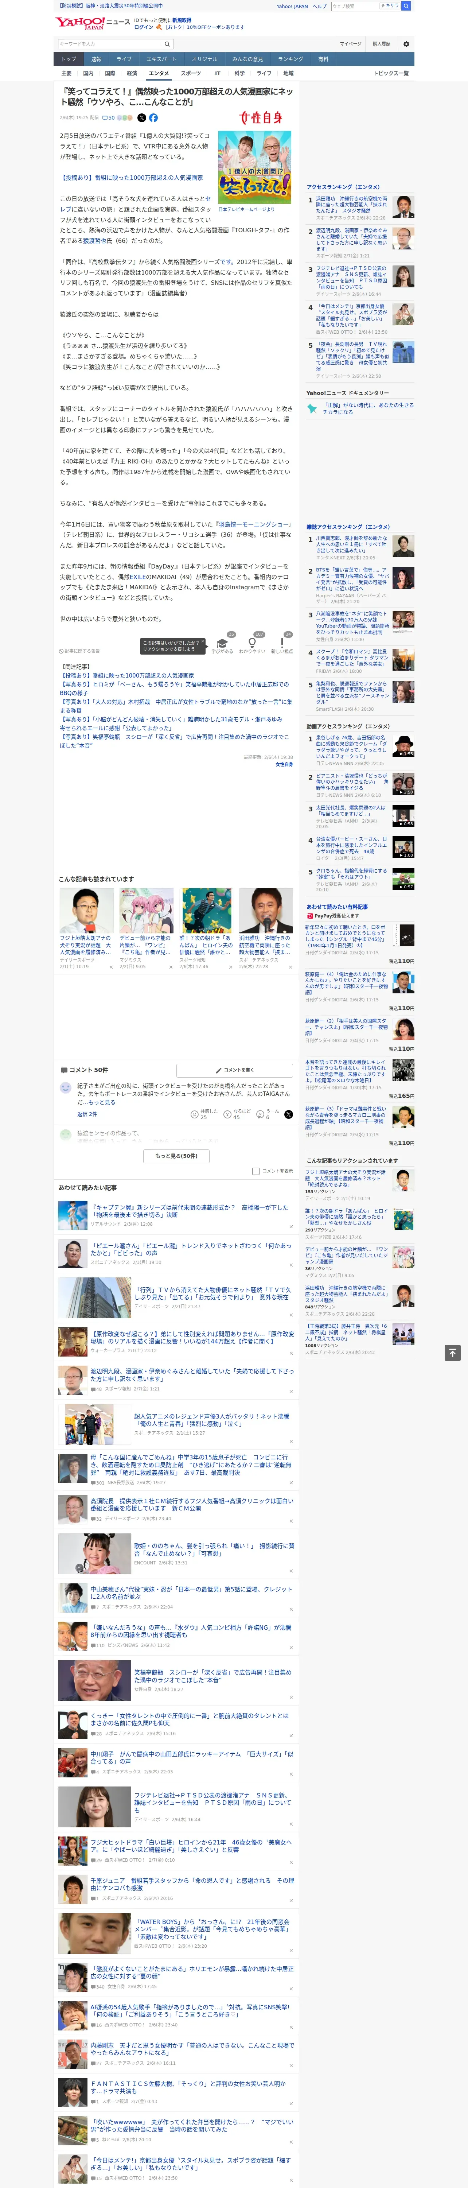
Task: Click the ウェブ検索 input field
Action: point(355,6)
